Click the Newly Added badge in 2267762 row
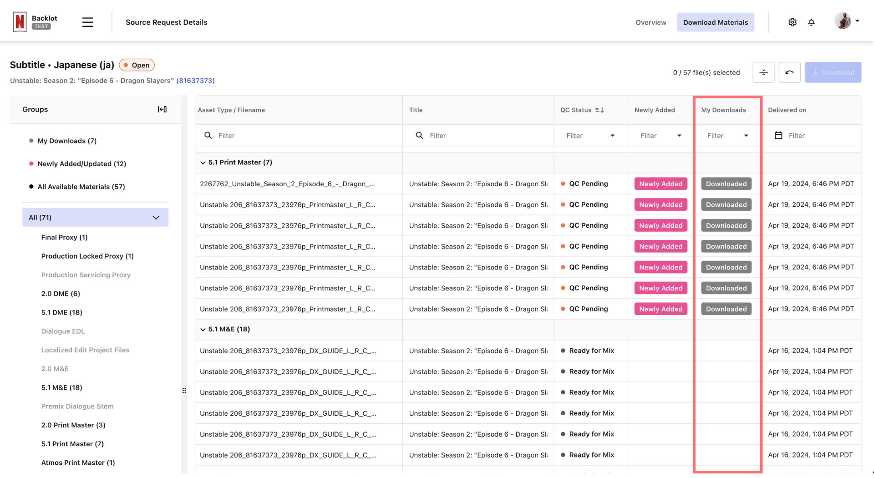The width and height of the screenshot is (874, 478). 661,184
